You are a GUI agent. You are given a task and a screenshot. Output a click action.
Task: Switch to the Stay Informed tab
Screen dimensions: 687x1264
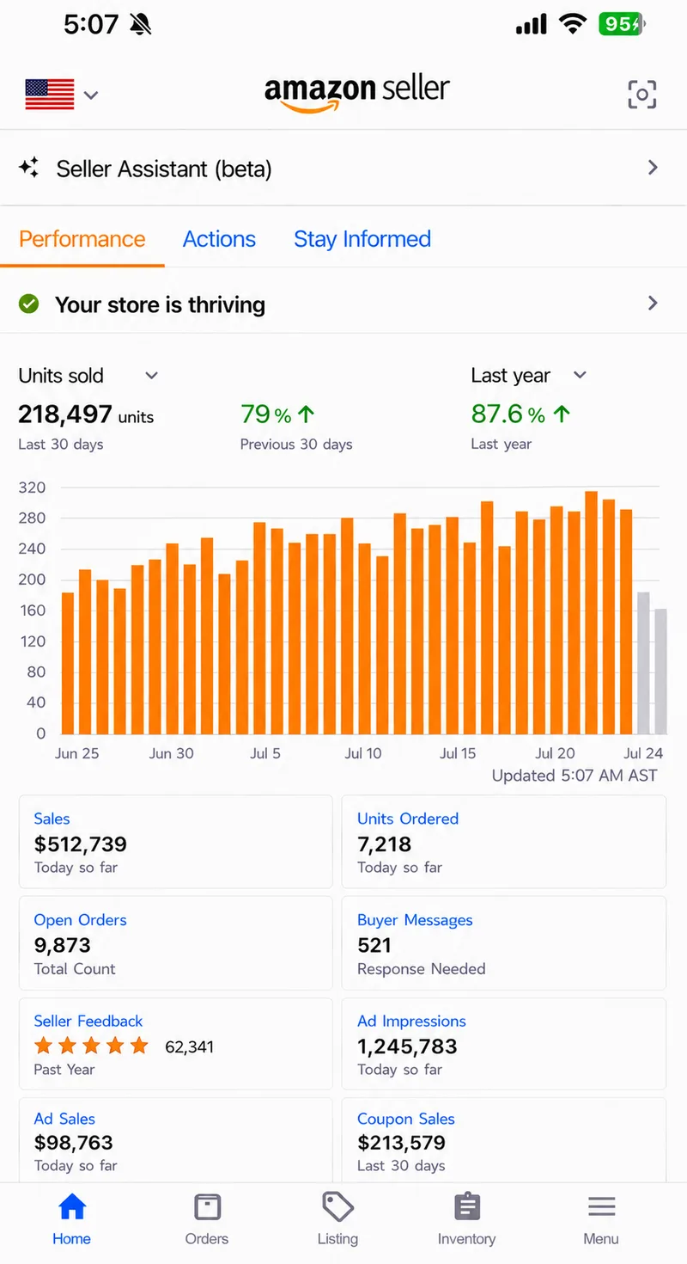pyautogui.click(x=362, y=239)
